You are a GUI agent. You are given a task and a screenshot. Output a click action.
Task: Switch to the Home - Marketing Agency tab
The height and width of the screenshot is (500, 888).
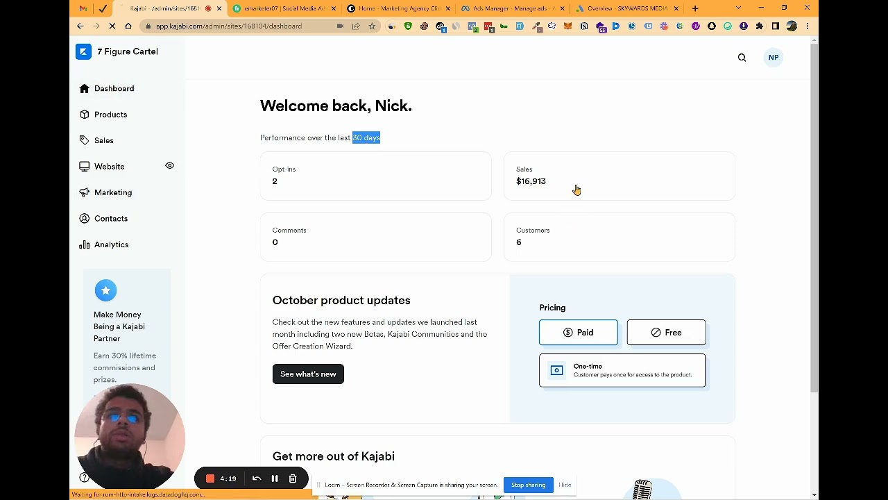click(x=399, y=8)
